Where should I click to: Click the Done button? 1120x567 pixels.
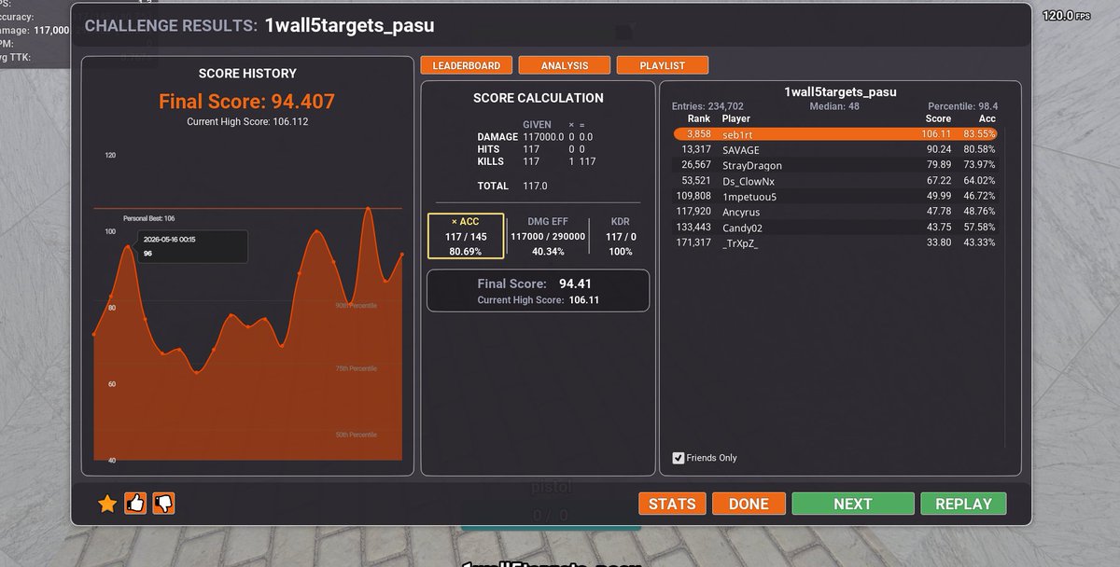(749, 504)
